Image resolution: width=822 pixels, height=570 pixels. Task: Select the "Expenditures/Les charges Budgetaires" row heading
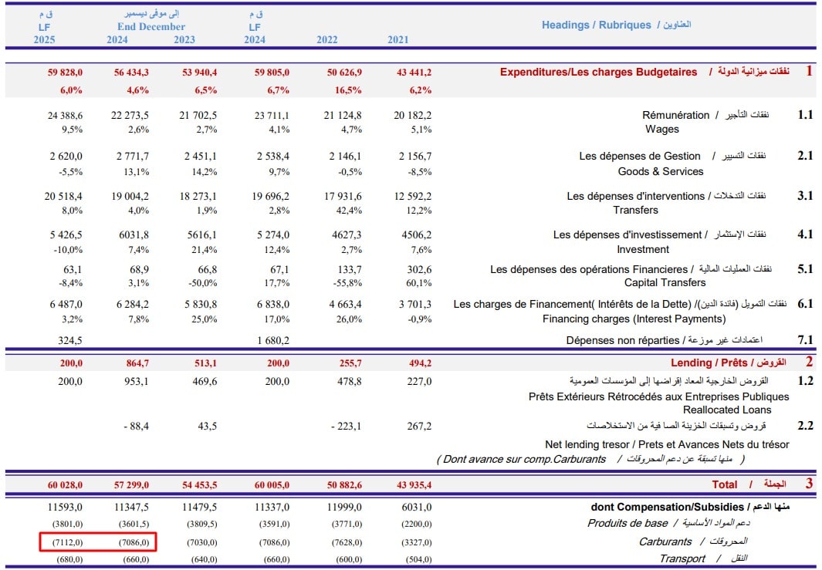[598, 72]
